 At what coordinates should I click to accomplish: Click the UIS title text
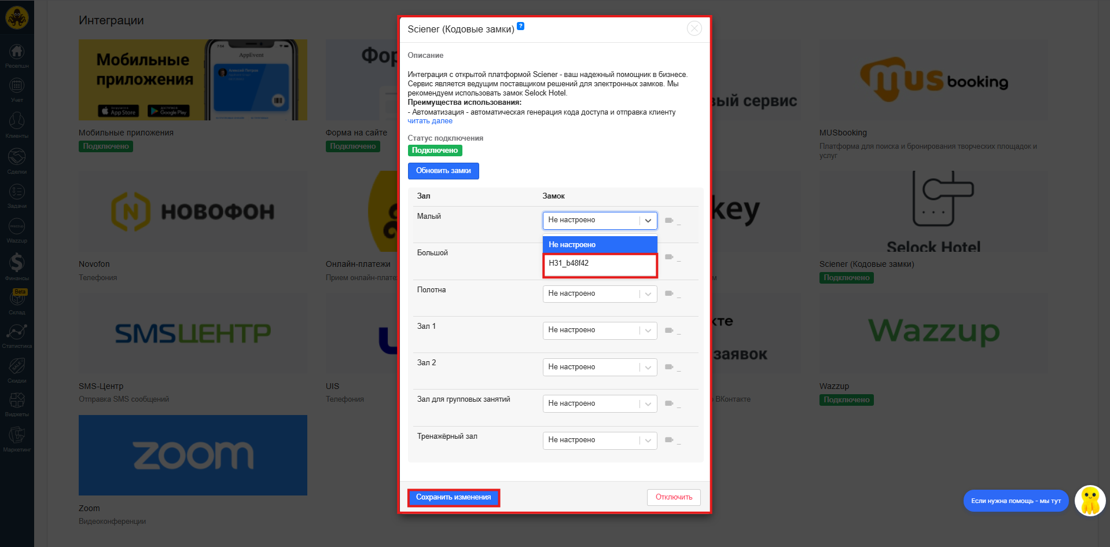(x=332, y=386)
